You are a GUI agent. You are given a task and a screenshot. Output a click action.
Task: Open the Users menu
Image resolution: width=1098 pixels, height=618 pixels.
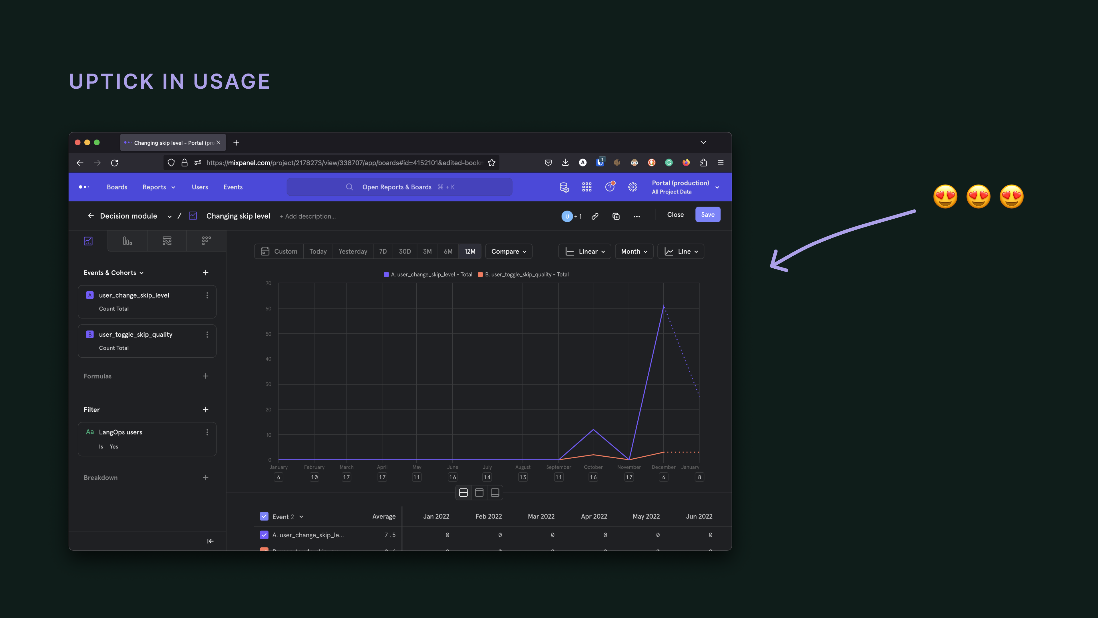pyautogui.click(x=200, y=187)
